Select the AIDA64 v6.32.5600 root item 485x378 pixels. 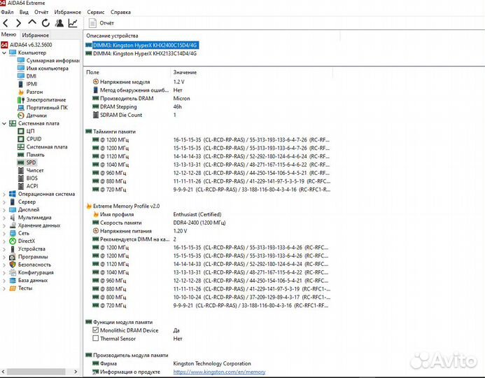coord(31,45)
